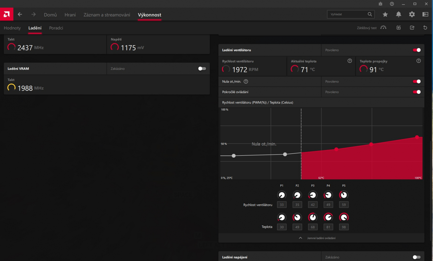
Task: Go back with the left arrow
Action: [x=20, y=14]
